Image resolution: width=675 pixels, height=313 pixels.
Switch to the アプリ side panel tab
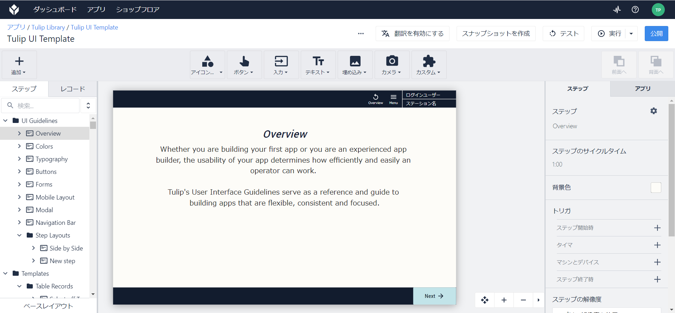(642, 89)
